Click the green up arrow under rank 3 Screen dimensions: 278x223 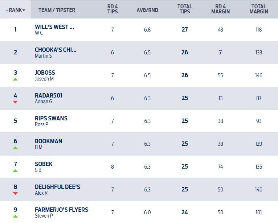(x=15, y=79)
